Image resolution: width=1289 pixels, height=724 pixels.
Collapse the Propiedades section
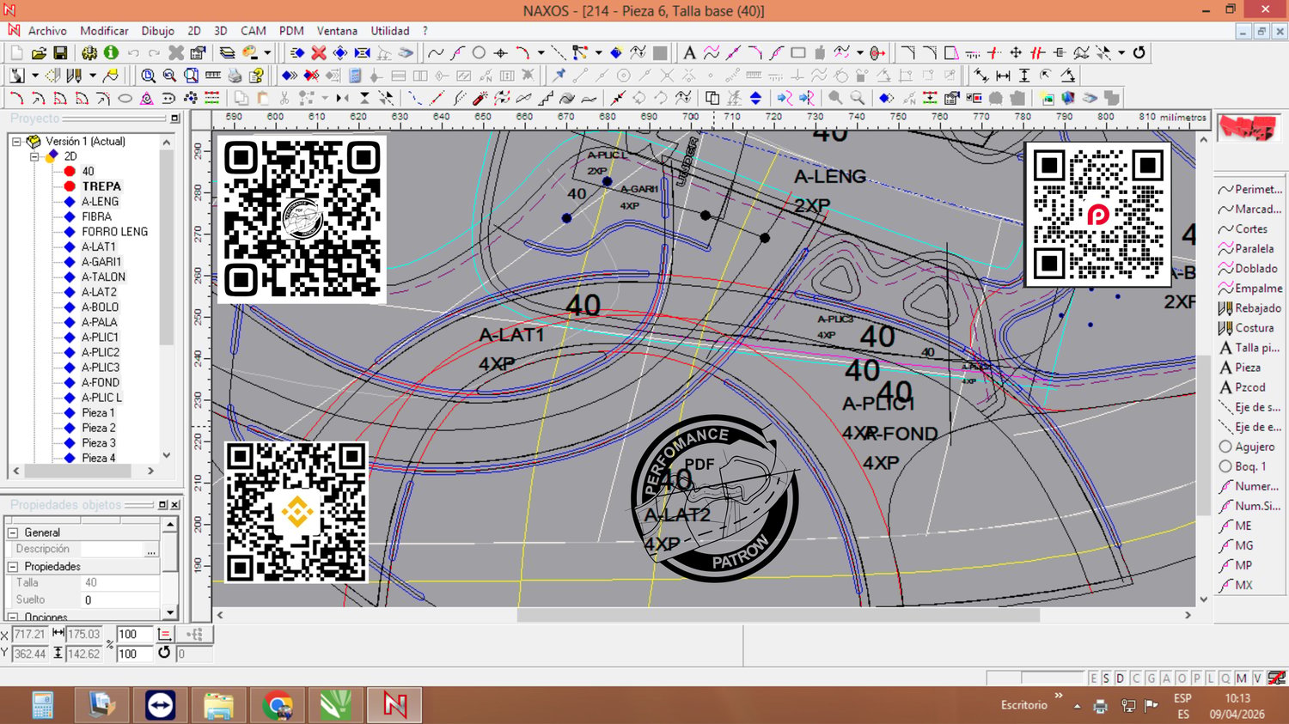(13, 567)
